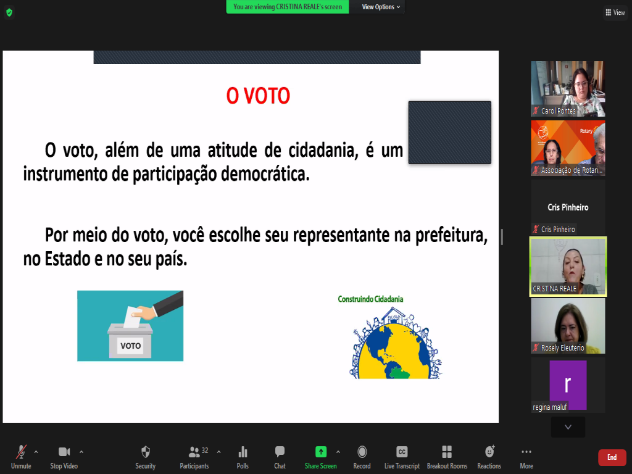Expand the video options arrow beside Stop Video

click(81, 451)
